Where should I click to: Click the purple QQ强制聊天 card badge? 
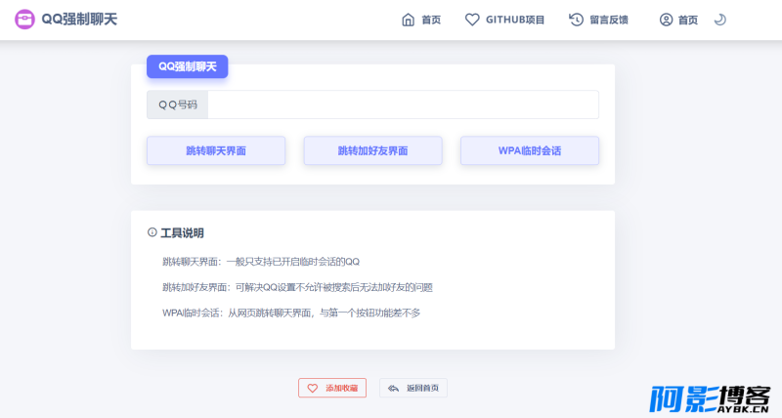point(187,66)
